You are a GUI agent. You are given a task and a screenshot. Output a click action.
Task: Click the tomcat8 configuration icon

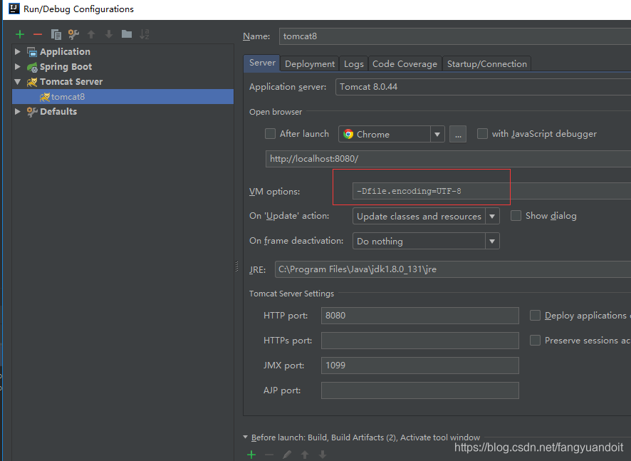click(x=45, y=97)
